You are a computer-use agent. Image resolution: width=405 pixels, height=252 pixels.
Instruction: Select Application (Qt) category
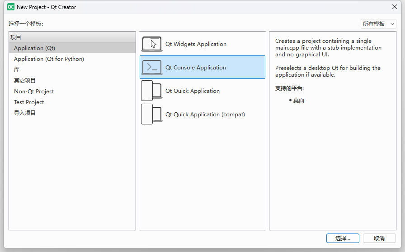click(72, 48)
